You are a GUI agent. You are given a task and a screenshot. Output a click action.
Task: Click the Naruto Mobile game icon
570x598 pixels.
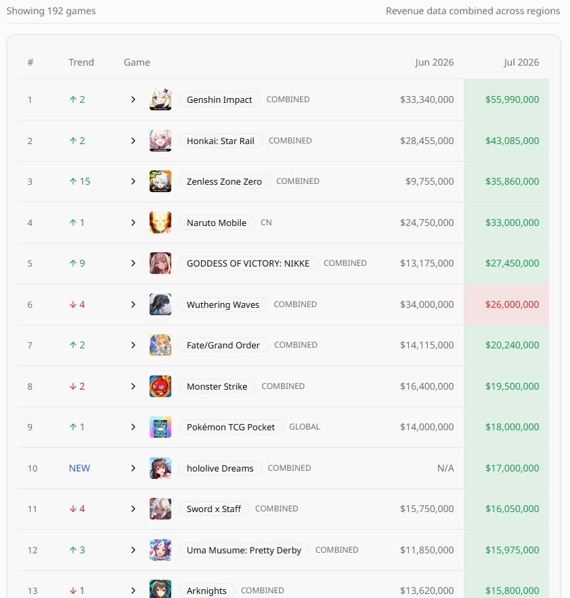click(x=160, y=223)
